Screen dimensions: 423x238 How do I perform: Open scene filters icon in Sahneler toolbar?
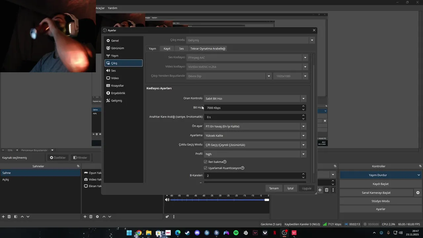click(x=16, y=217)
